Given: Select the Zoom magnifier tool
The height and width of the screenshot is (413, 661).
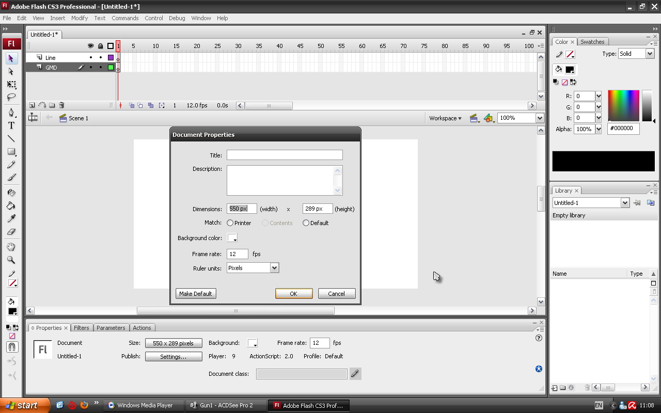Looking at the screenshot, I should [x=11, y=260].
